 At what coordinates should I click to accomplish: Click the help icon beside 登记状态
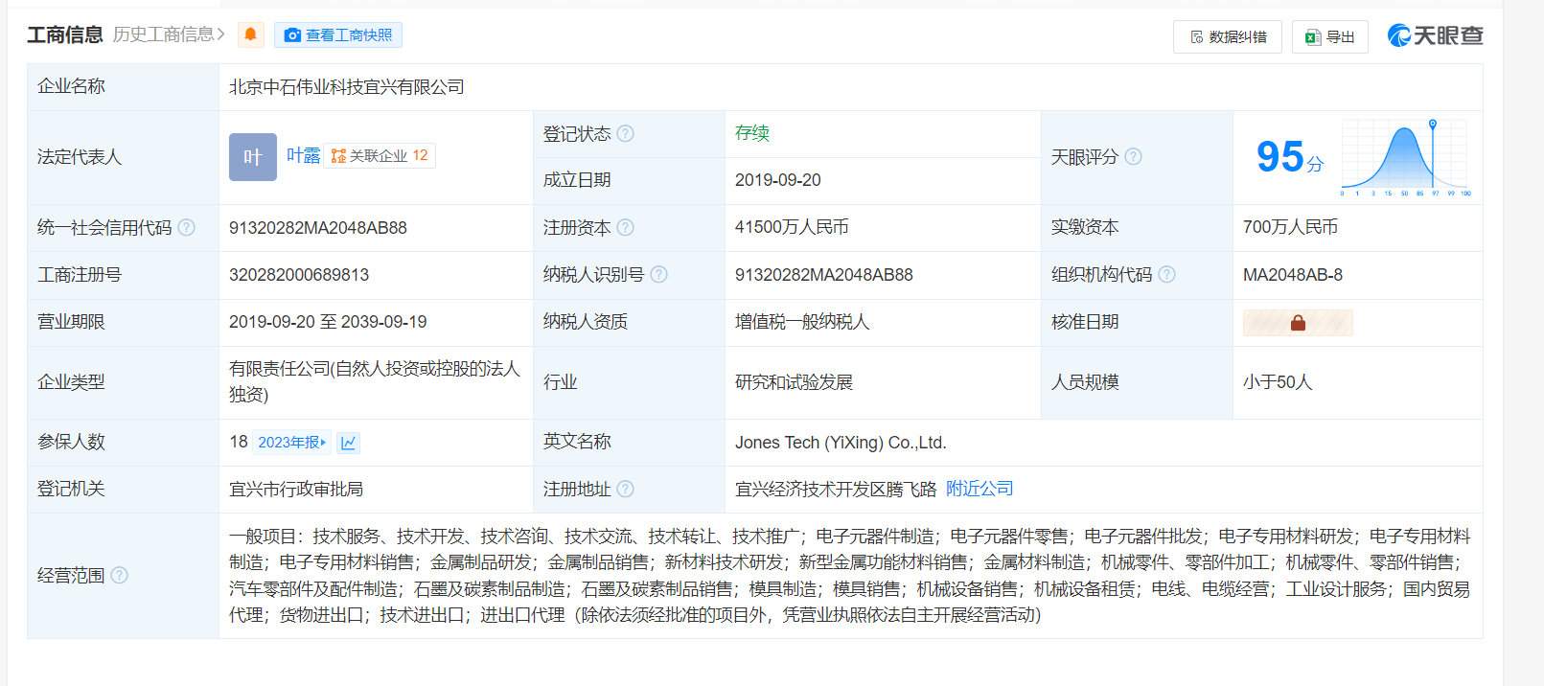tap(626, 133)
